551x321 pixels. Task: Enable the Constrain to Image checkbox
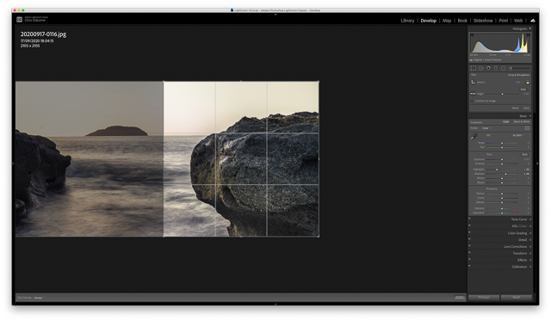(473, 102)
